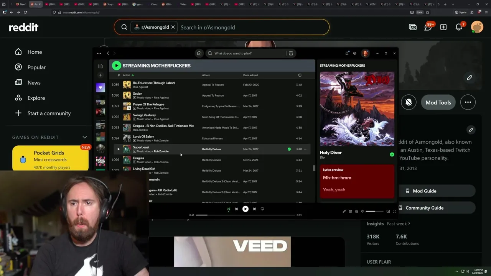Select track Living Dead Girl
491x276 pixels.
pyautogui.click(x=144, y=169)
